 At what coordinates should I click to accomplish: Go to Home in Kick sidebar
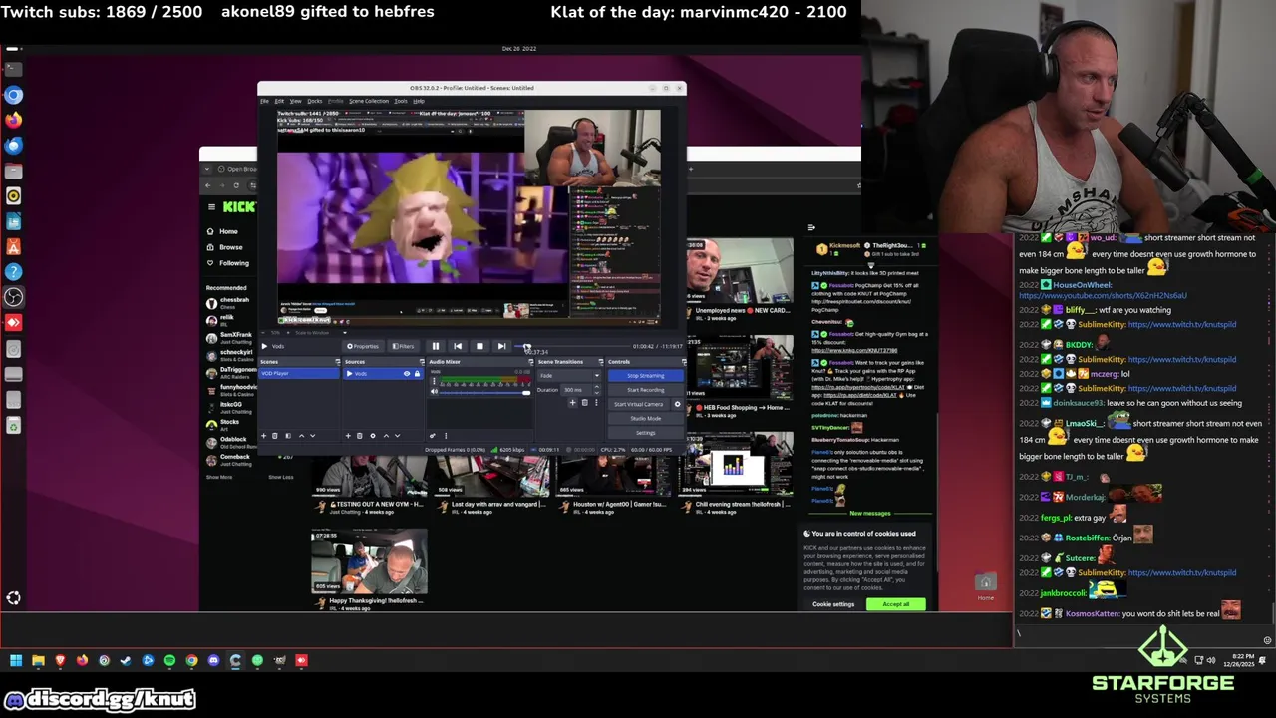coord(222,231)
